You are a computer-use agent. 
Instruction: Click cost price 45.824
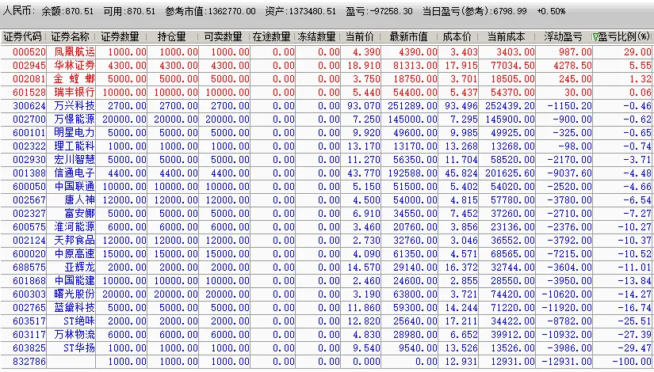pos(461,173)
